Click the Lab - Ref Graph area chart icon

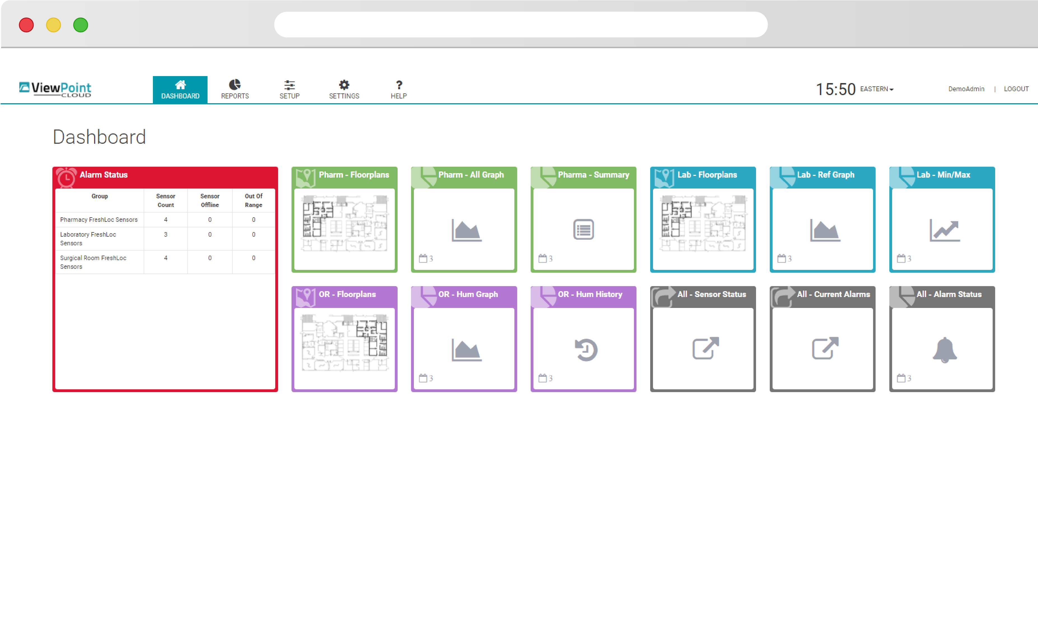tap(825, 230)
